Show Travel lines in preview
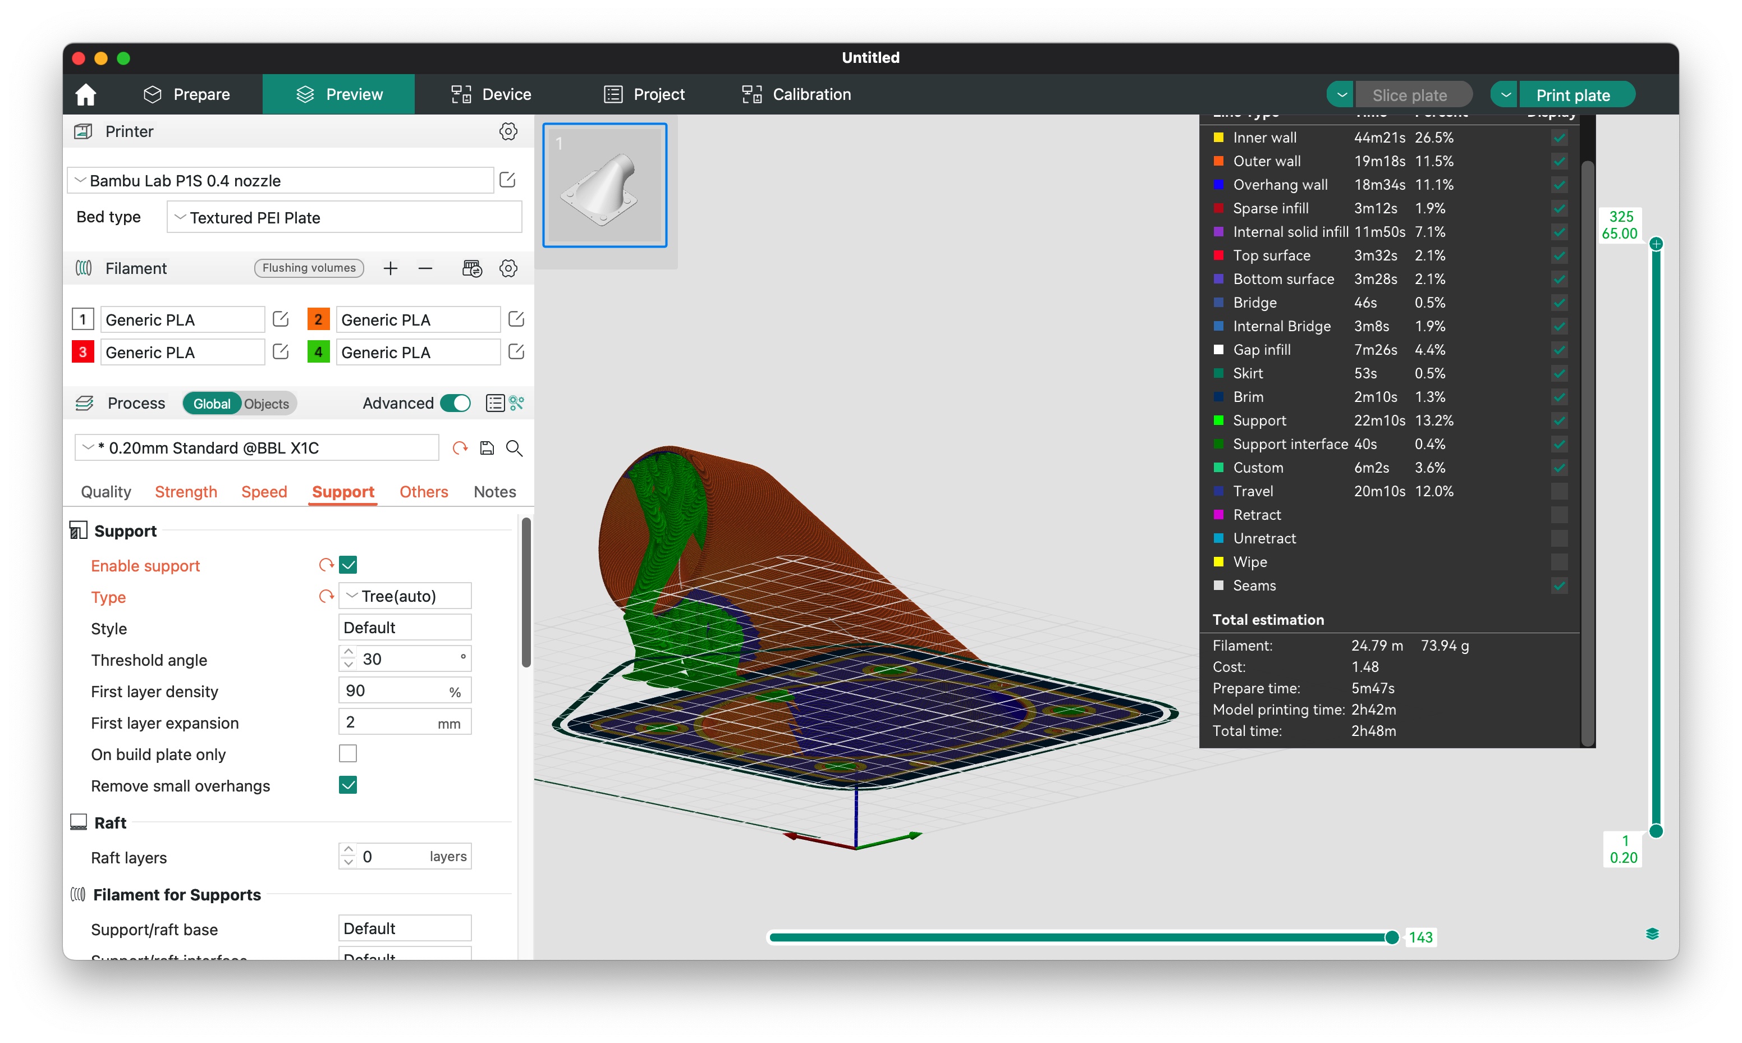 (1558, 491)
